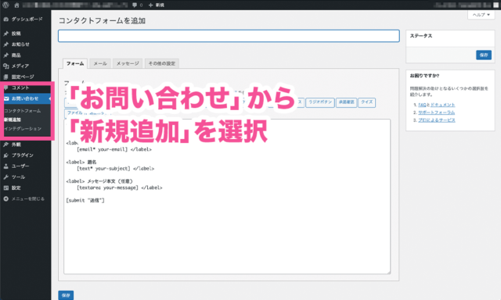Open the user avatar at the top right
Image resolution: width=501 pixels, height=300 pixels.
(x=496, y=5)
